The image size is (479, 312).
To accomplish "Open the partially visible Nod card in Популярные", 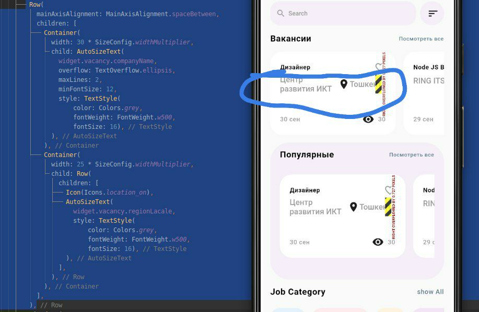I will (424, 216).
